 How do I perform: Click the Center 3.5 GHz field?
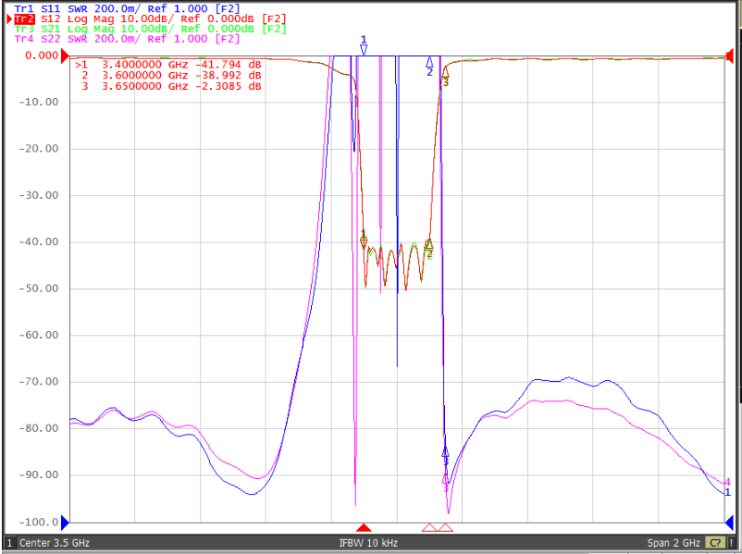pyautogui.click(x=55, y=543)
